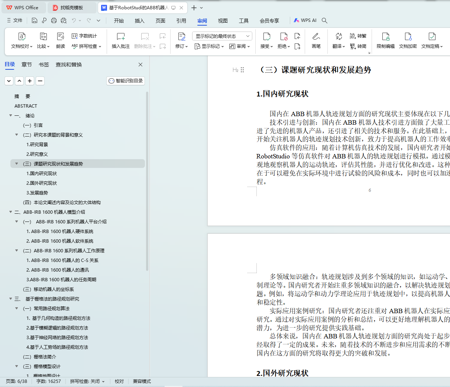
Task: Convert to simplified with 转简
Action: click(x=358, y=46)
